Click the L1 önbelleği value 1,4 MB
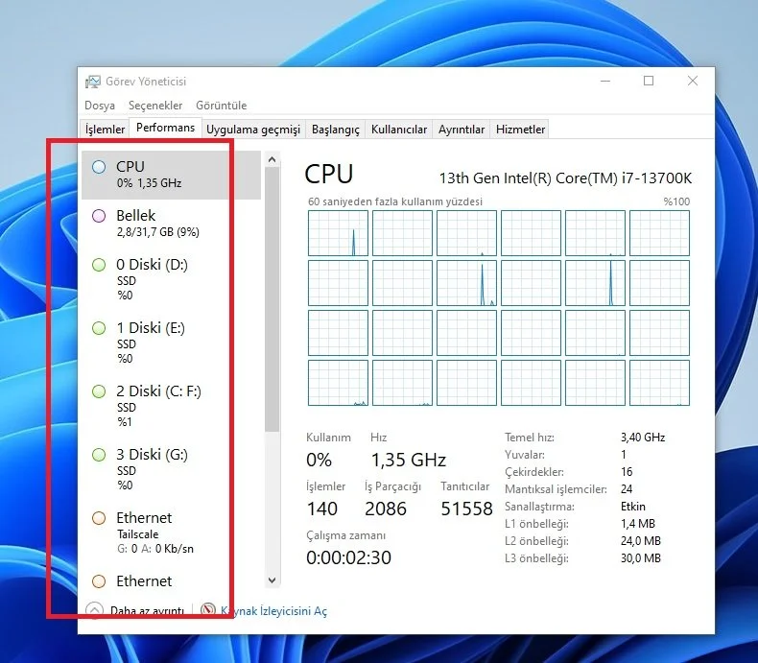The image size is (758, 663). [638, 523]
